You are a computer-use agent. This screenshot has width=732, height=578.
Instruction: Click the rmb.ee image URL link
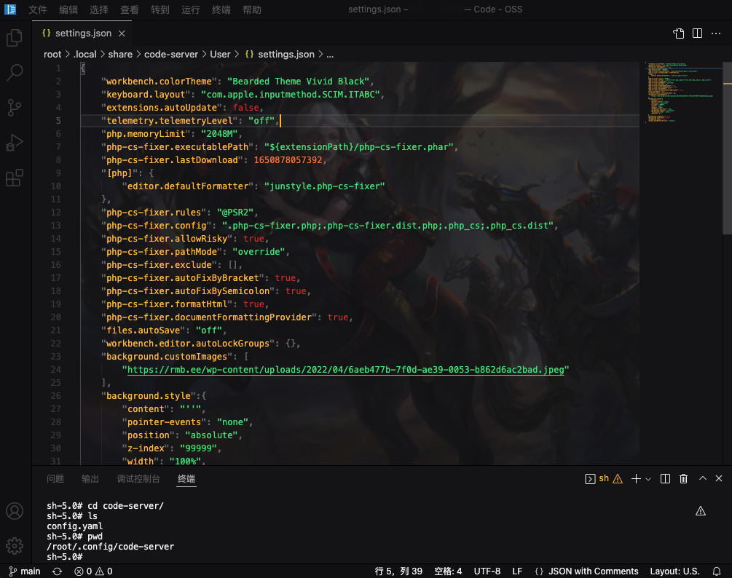pos(347,370)
